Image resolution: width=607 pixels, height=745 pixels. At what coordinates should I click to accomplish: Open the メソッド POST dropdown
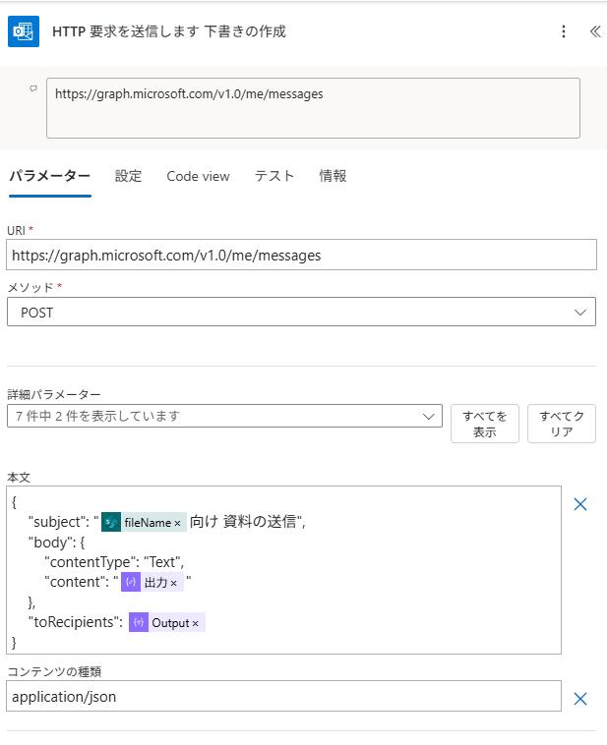coord(301,313)
